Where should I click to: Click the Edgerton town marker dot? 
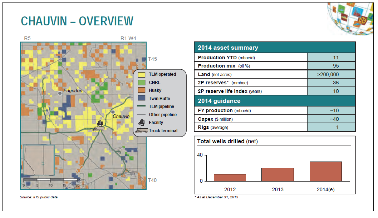point(60,93)
